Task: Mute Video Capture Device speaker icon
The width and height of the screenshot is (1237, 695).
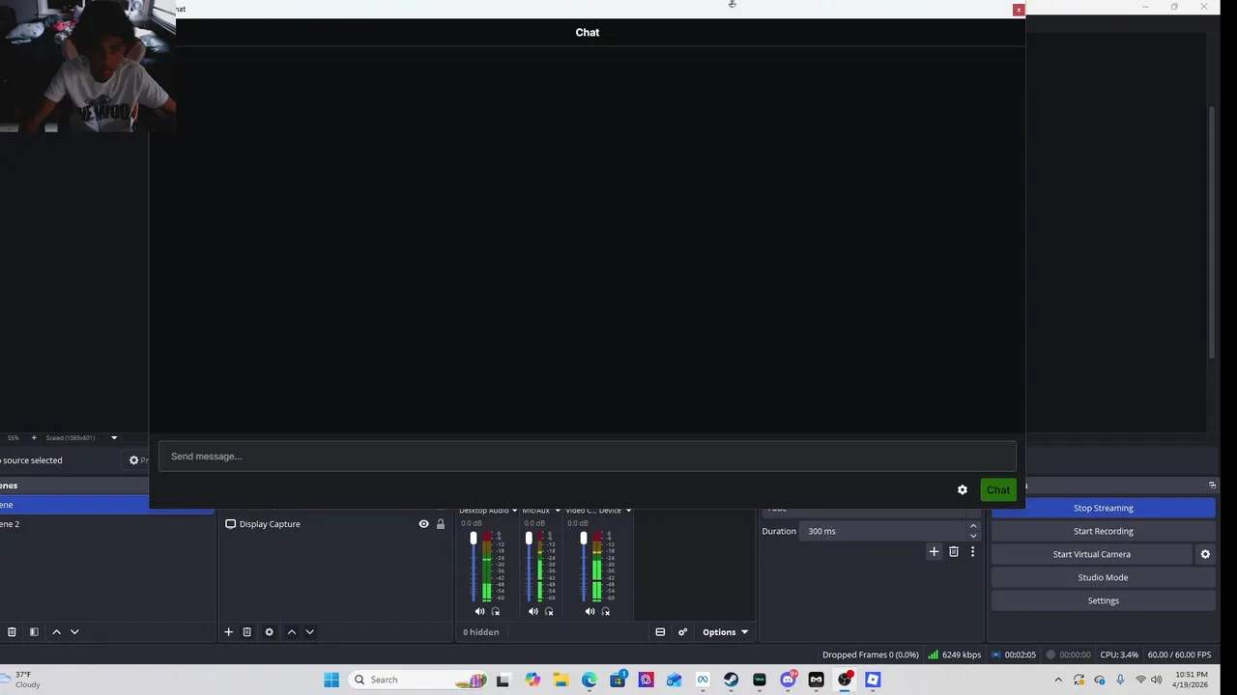Action: (590, 612)
